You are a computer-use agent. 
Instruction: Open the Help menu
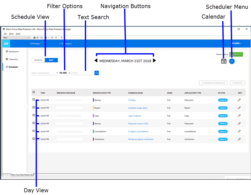pyautogui.click(x=18, y=34)
